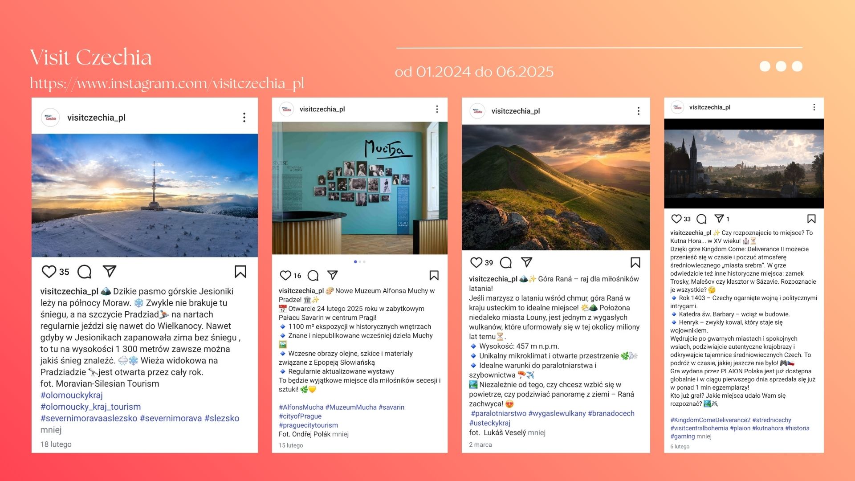
Task: Open options menu on the Góra Raná post
Action: coord(639,111)
